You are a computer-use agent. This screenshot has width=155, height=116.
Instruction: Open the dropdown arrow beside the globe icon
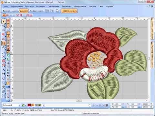(59, 11)
